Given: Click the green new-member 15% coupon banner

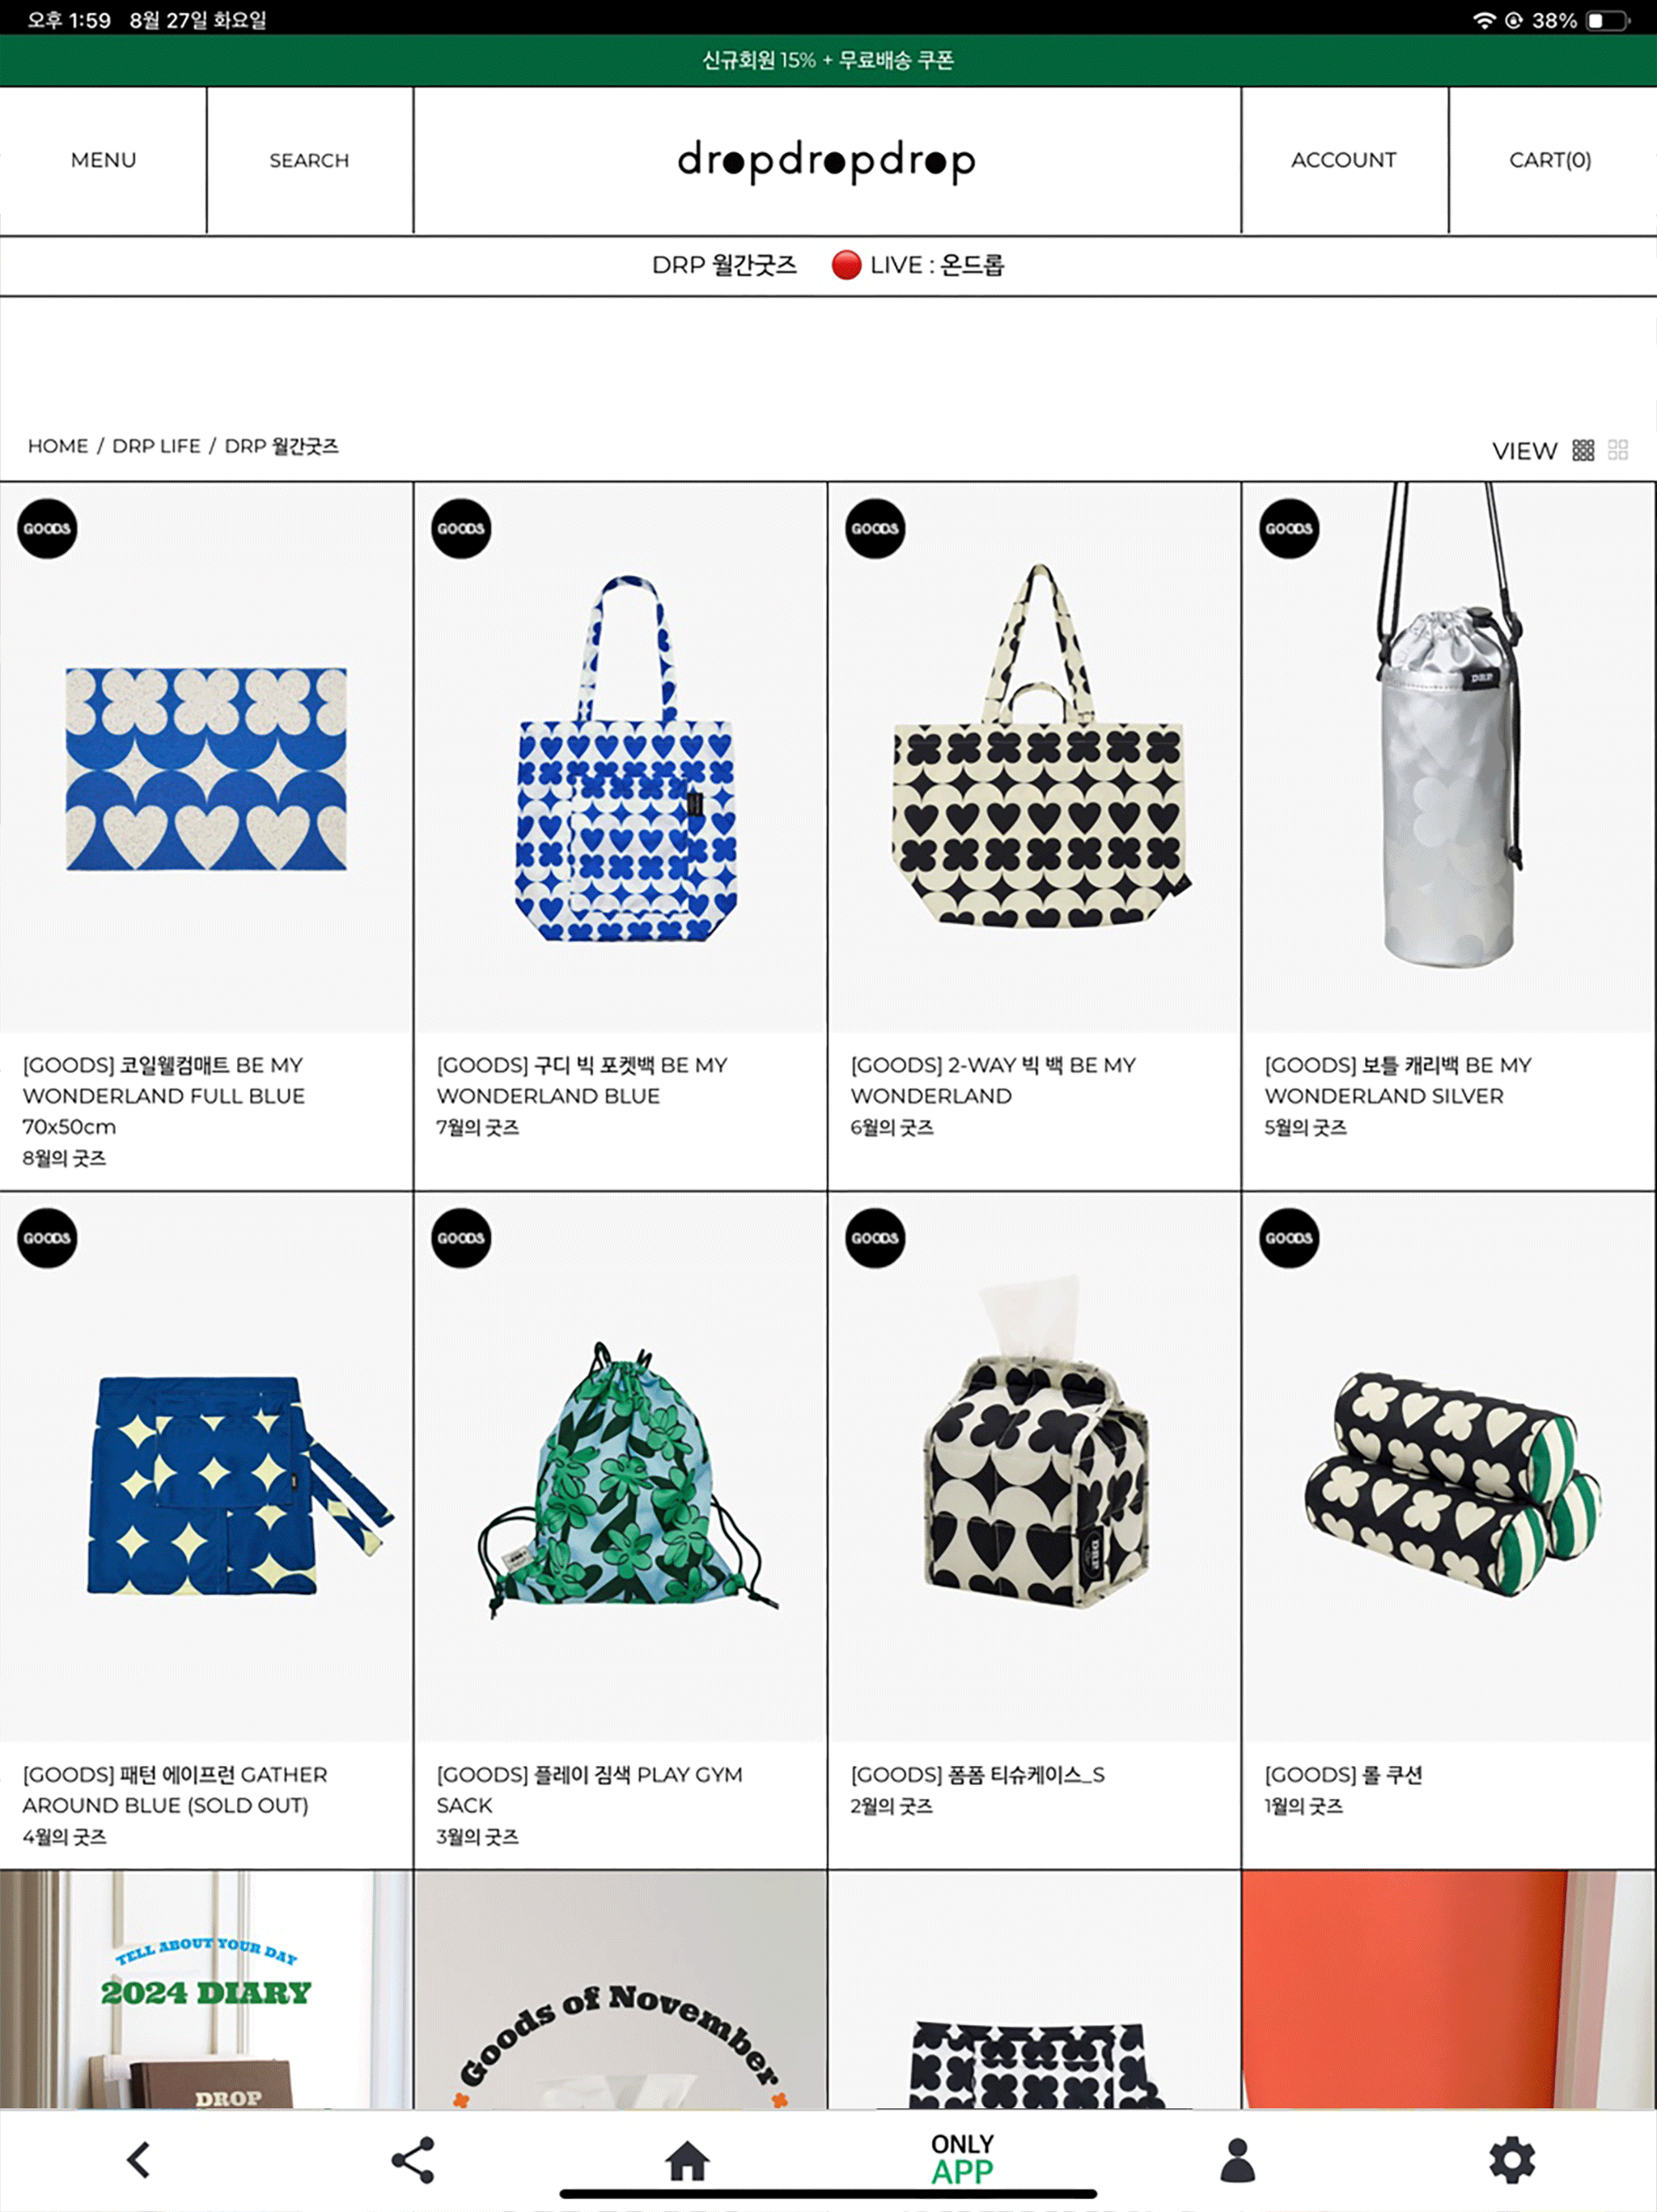Looking at the screenshot, I should point(828,60).
